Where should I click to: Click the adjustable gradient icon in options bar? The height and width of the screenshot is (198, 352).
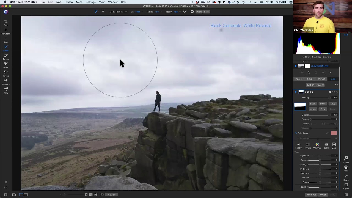(x=103, y=12)
